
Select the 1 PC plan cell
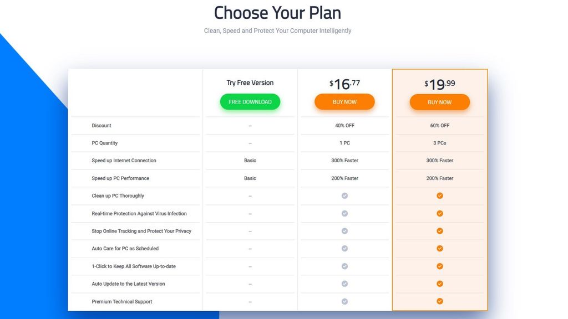click(x=344, y=142)
